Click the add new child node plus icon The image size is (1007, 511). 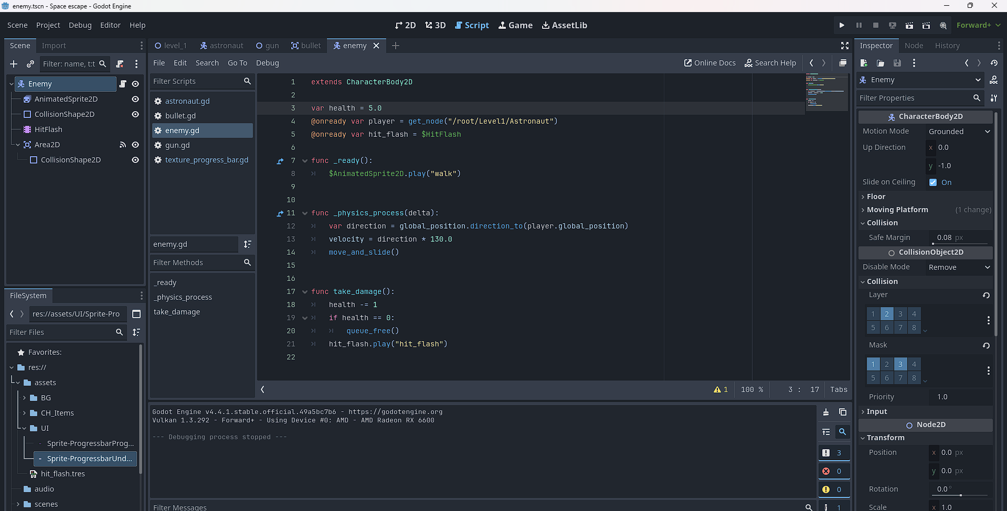(14, 64)
